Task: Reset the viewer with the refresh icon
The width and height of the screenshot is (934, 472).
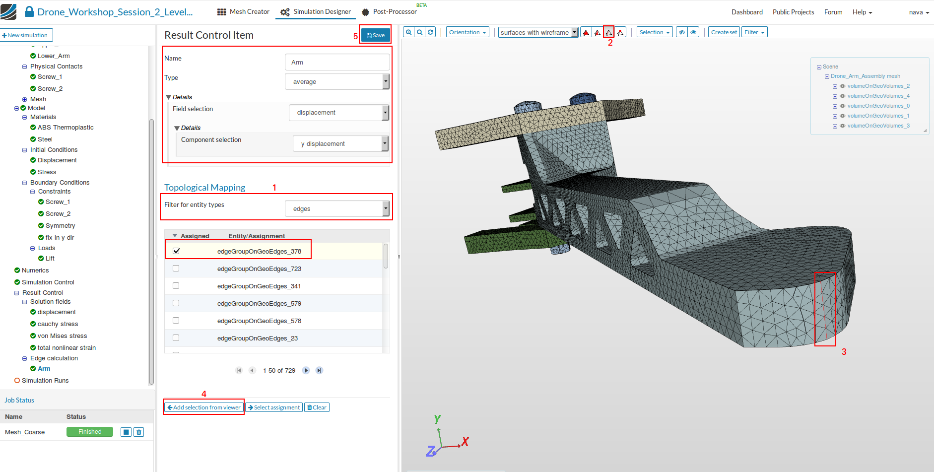Action: click(x=431, y=32)
